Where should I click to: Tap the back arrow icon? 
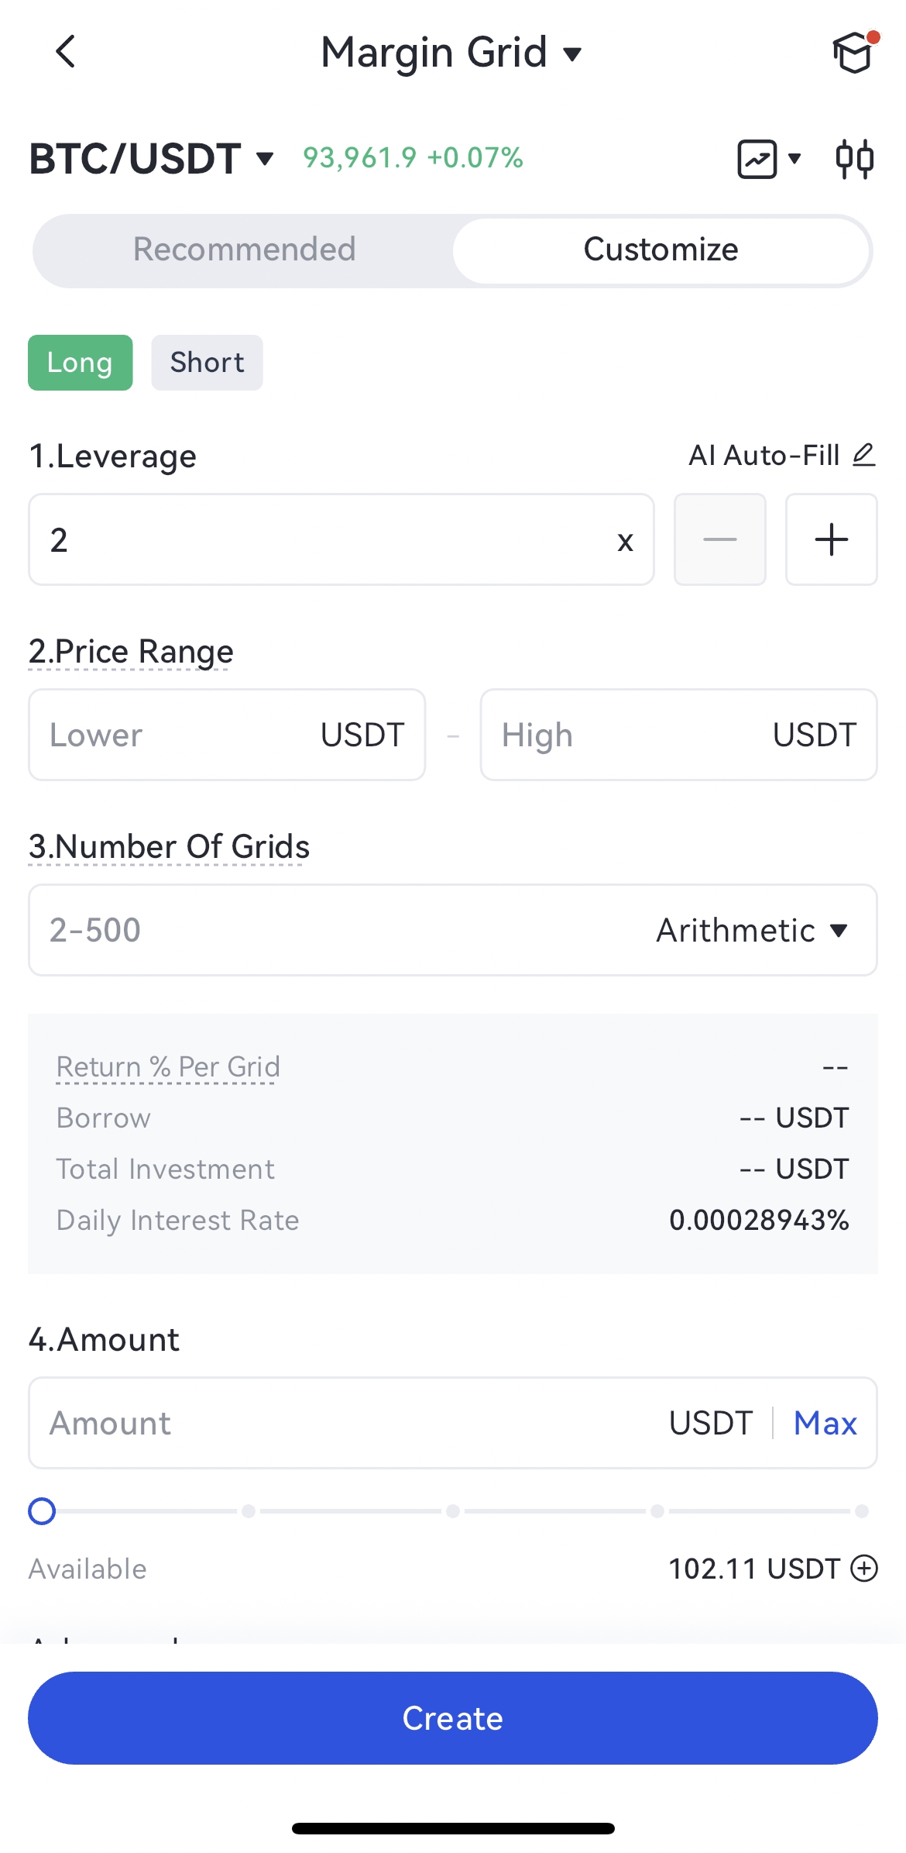click(x=66, y=52)
